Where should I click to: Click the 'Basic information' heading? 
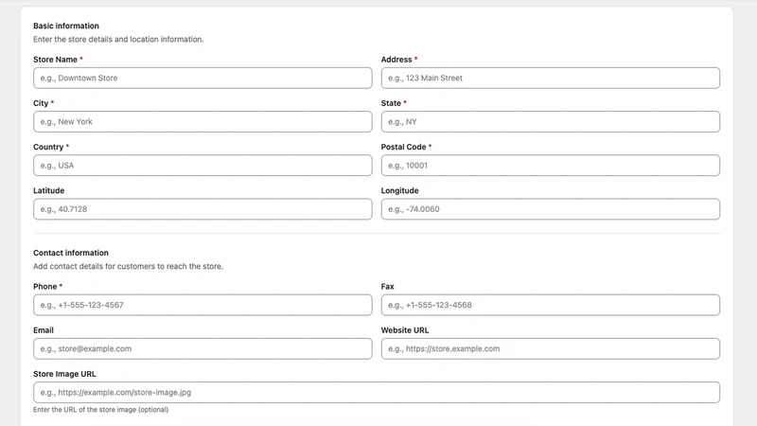click(66, 26)
